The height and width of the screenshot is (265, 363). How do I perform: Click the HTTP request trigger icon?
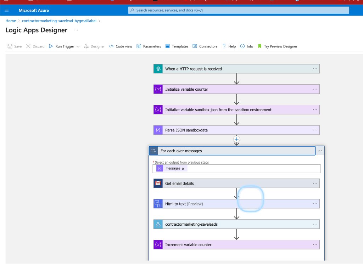pyautogui.click(x=158, y=69)
